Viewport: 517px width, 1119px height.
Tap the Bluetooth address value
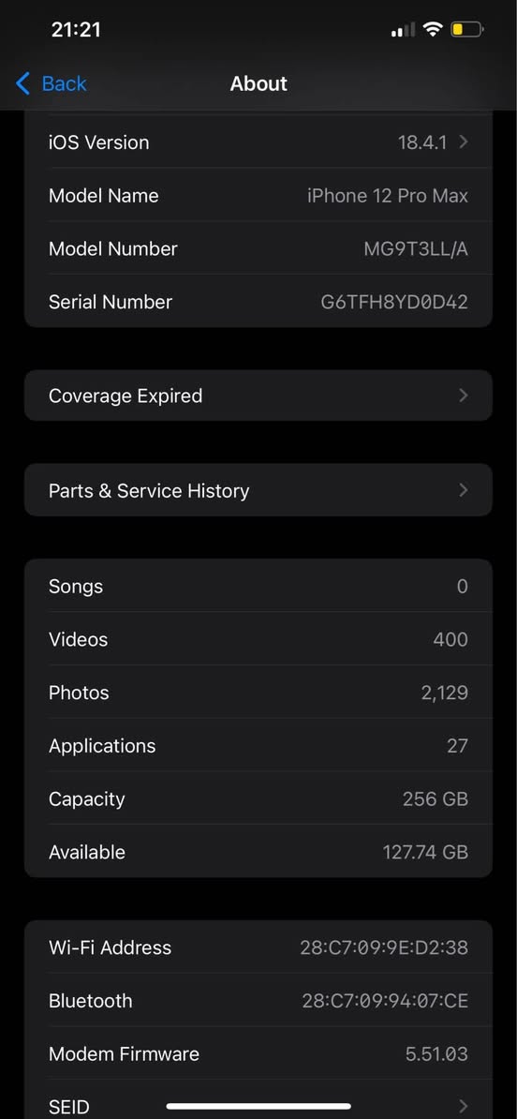coord(385,1001)
